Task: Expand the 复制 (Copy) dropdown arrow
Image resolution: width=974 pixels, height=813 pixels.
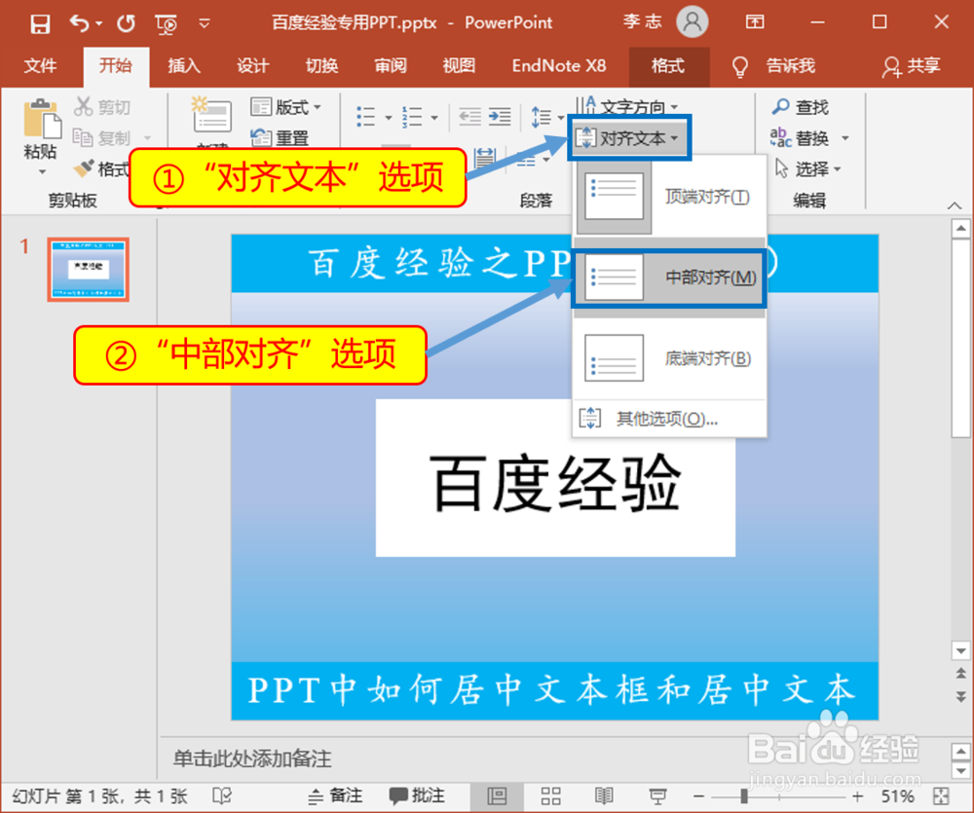Action: [148, 137]
